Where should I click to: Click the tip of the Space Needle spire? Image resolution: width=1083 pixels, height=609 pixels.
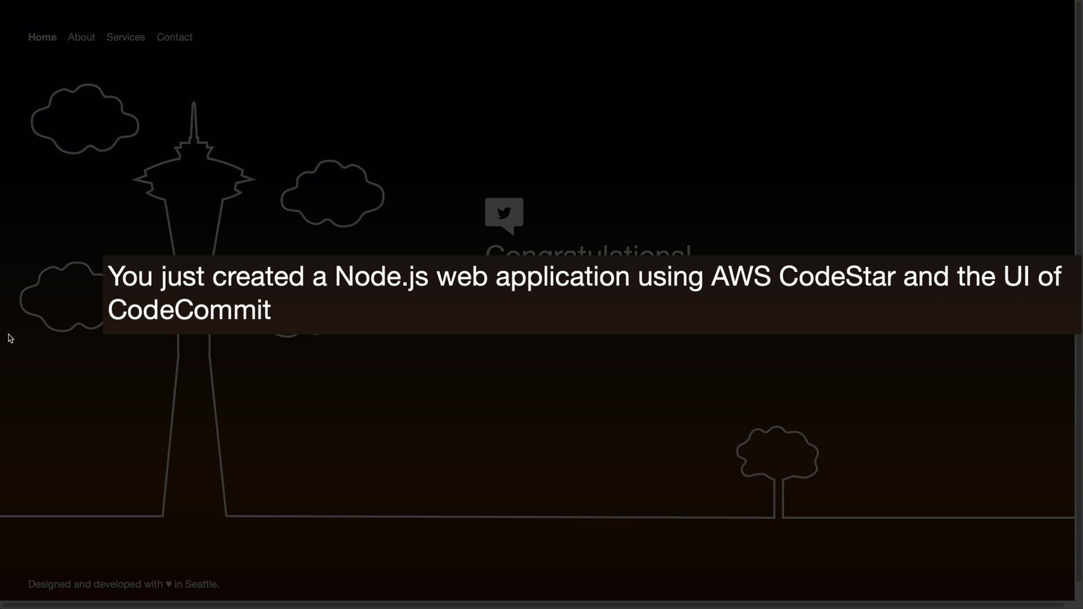click(x=193, y=105)
